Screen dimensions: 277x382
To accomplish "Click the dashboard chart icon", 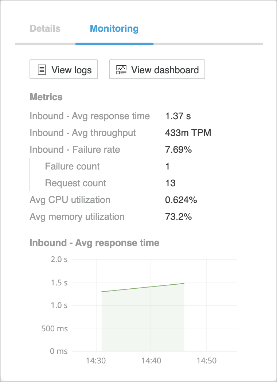I will click(121, 70).
